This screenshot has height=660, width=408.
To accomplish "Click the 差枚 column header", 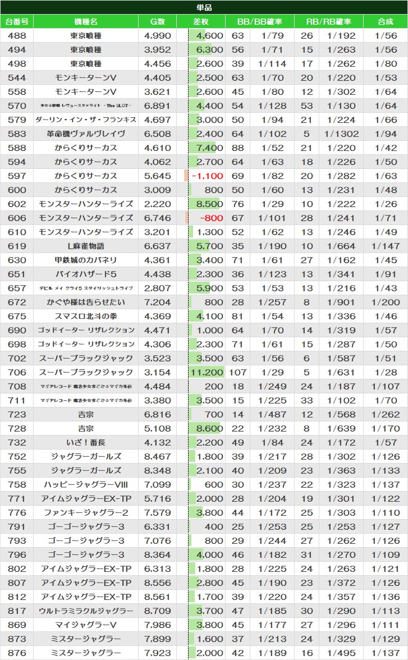I will [x=201, y=21].
